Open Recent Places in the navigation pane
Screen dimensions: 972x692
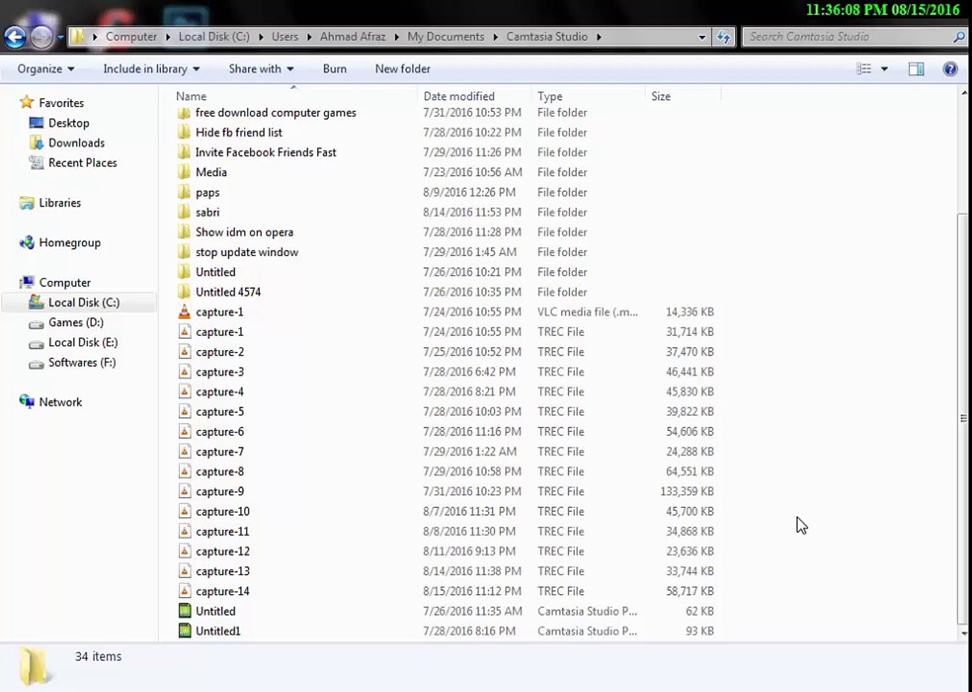point(83,163)
